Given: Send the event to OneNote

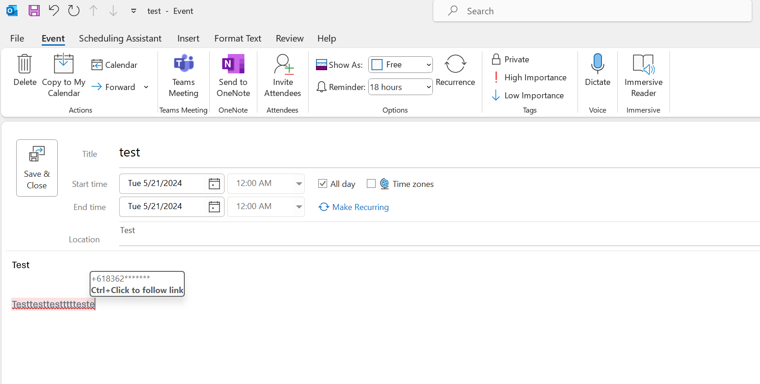Looking at the screenshot, I should (233, 76).
